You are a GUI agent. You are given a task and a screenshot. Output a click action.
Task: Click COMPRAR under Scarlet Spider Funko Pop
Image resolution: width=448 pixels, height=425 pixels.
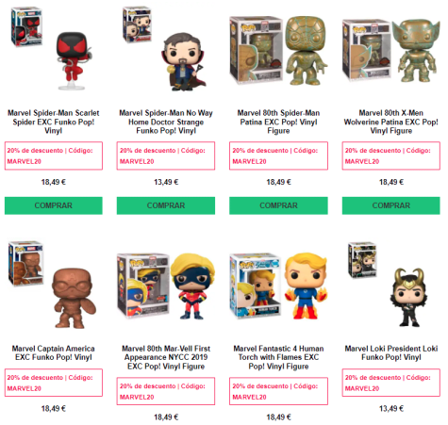click(x=54, y=205)
